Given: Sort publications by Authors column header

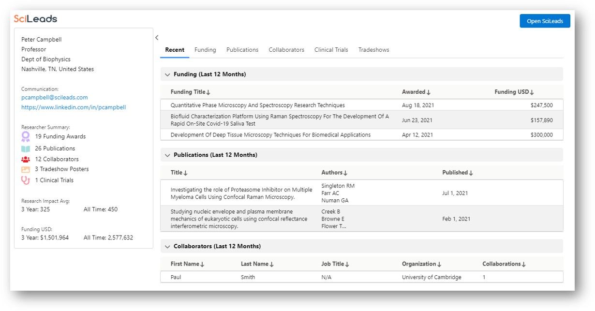Looking at the screenshot, I should click(334, 173).
